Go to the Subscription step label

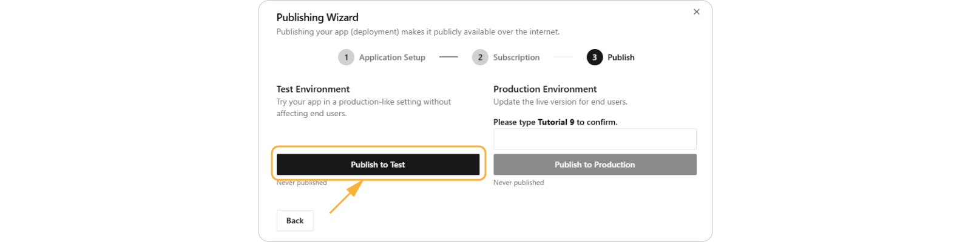[516, 57]
